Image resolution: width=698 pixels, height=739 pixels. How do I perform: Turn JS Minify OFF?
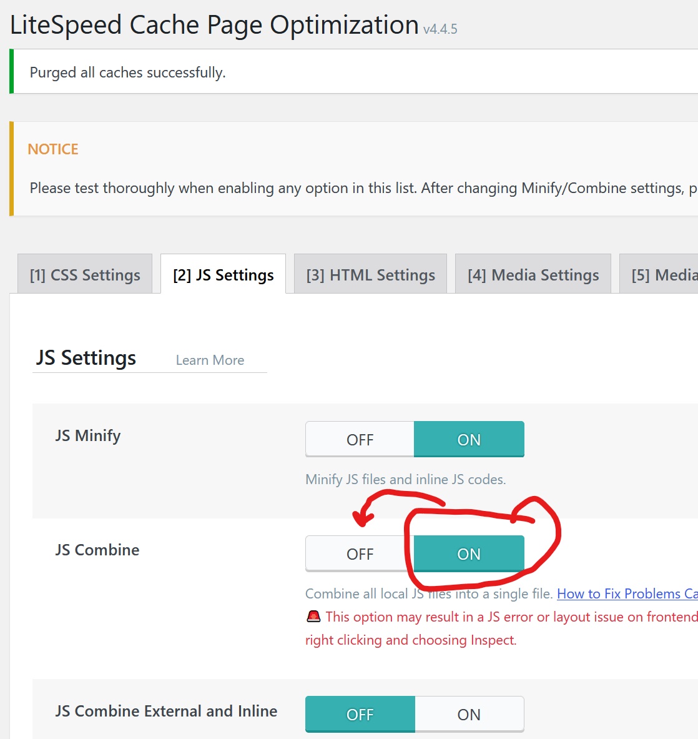tap(360, 439)
